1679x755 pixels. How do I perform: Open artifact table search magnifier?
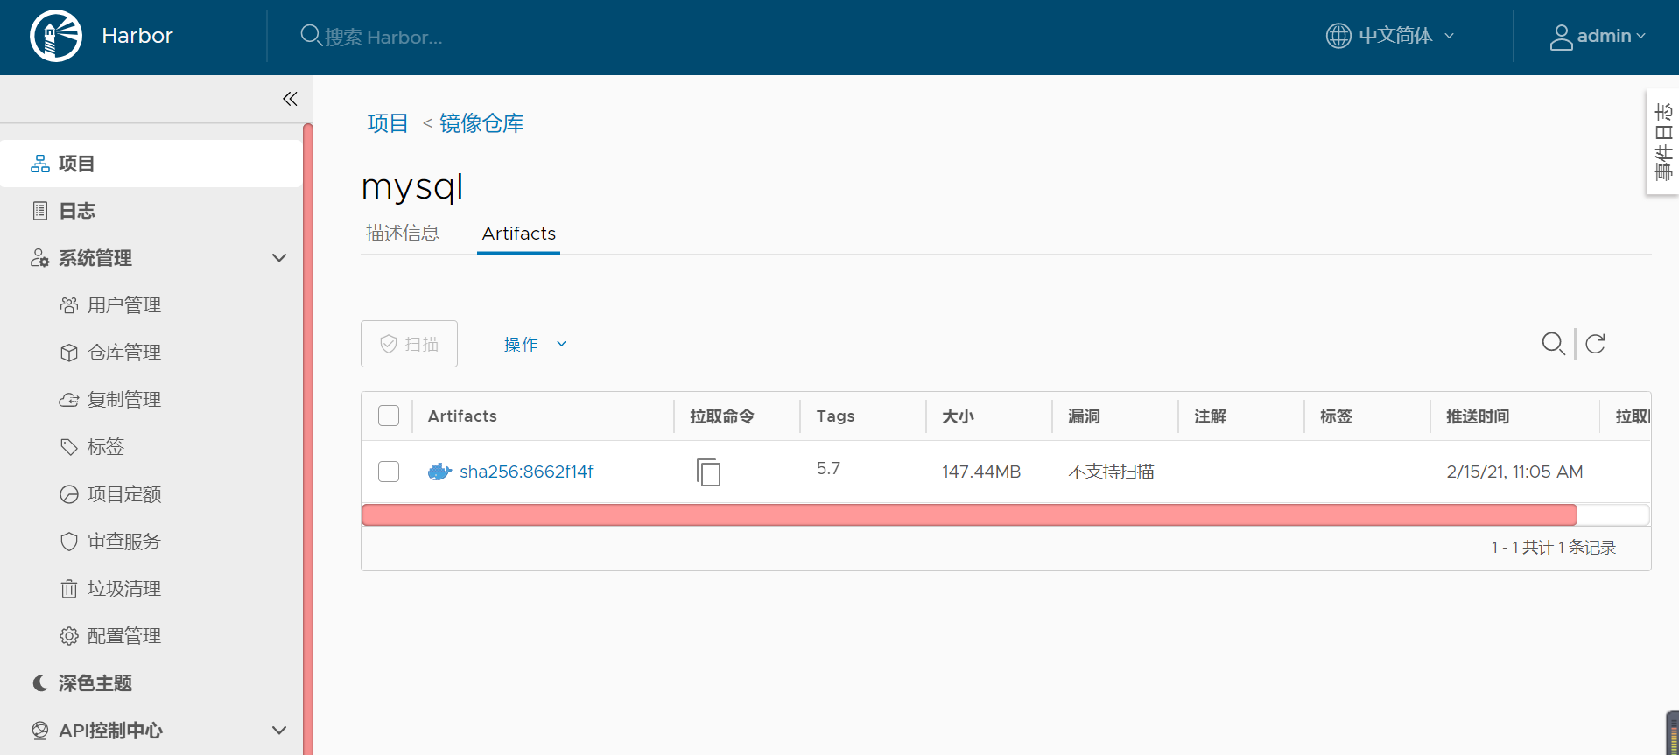click(x=1553, y=344)
